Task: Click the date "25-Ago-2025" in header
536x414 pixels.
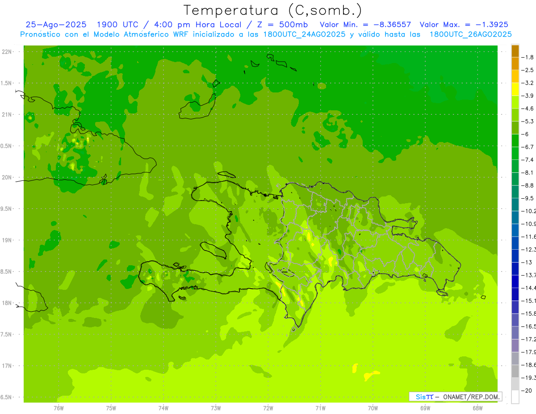Action: [55, 25]
